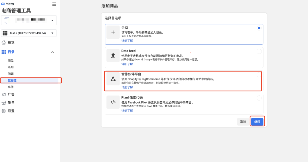Click the 销售 shop icon

4,103
